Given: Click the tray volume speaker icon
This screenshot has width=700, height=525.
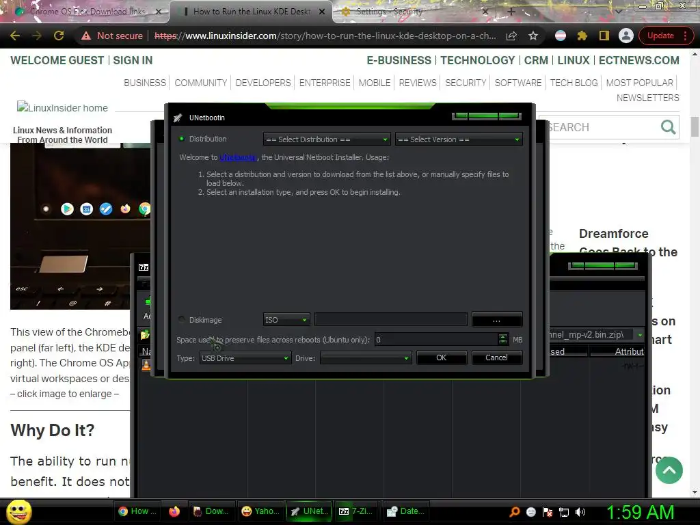Looking at the screenshot, I should pos(580,512).
